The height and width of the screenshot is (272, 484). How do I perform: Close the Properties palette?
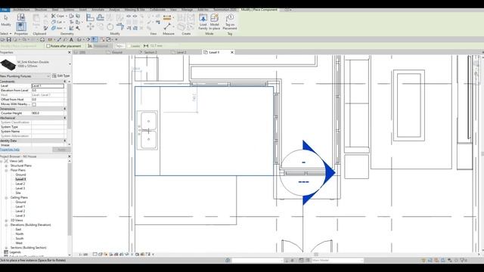point(69,52)
